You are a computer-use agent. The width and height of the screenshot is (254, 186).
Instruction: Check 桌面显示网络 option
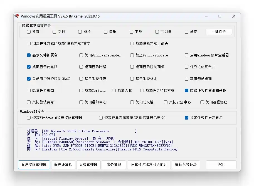(81, 67)
